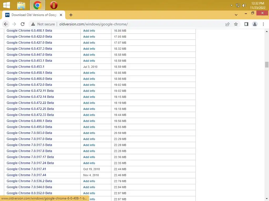Open Google Chrome 7.0.544.0 Beta link

[x=29, y=187]
